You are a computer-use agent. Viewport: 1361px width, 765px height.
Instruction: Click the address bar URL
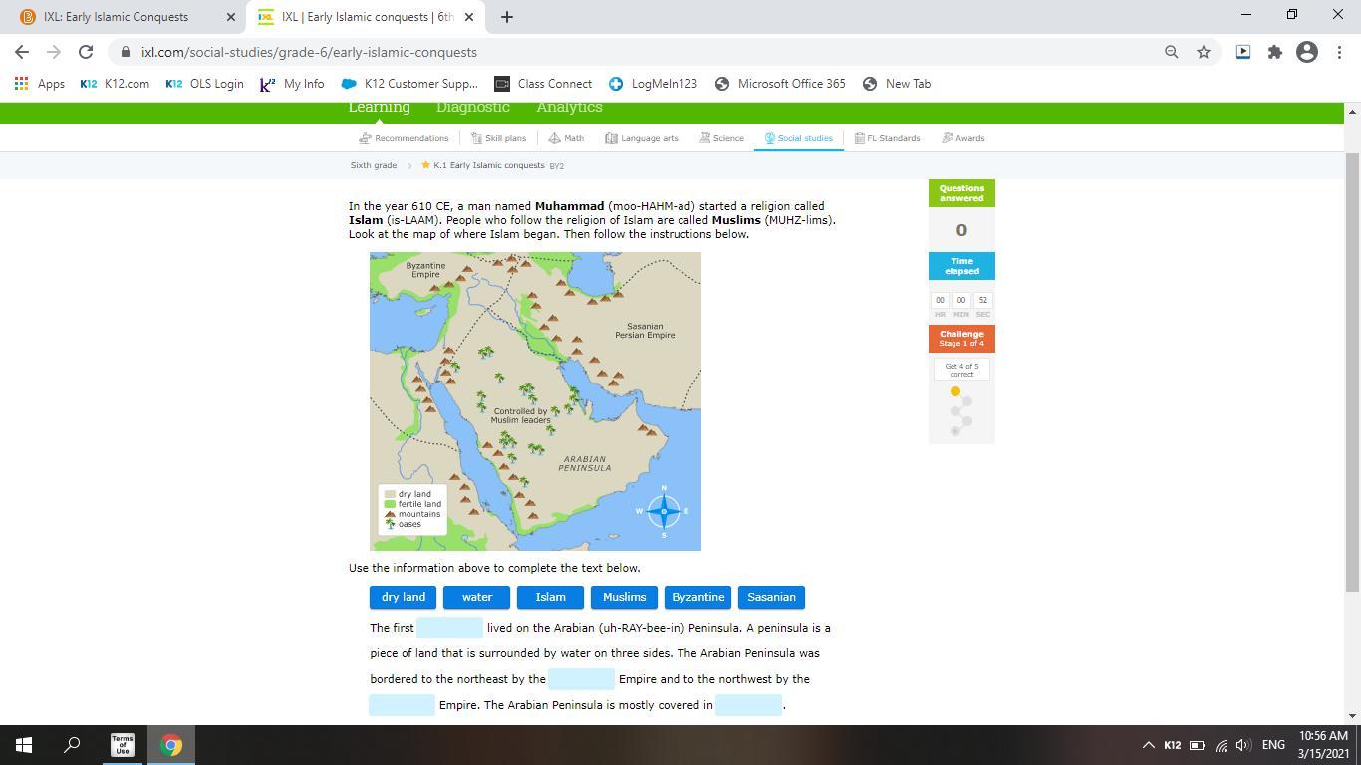pos(309,52)
